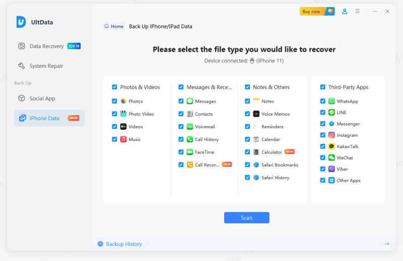Image resolution: width=403 pixels, height=261 pixels.
Task: Click the Safari Bookmarks compass icon
Action: 256,165
